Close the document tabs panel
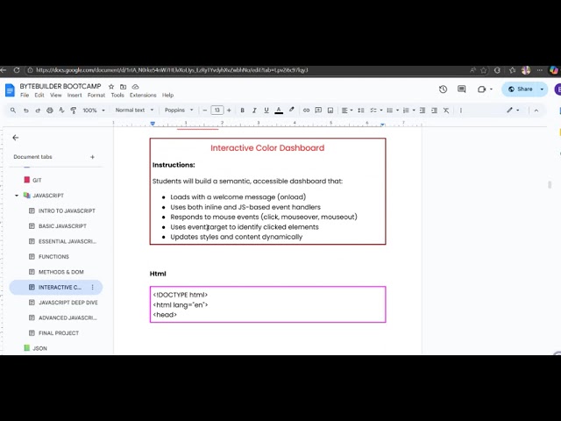561x421 pixels. tap(16, 138)
